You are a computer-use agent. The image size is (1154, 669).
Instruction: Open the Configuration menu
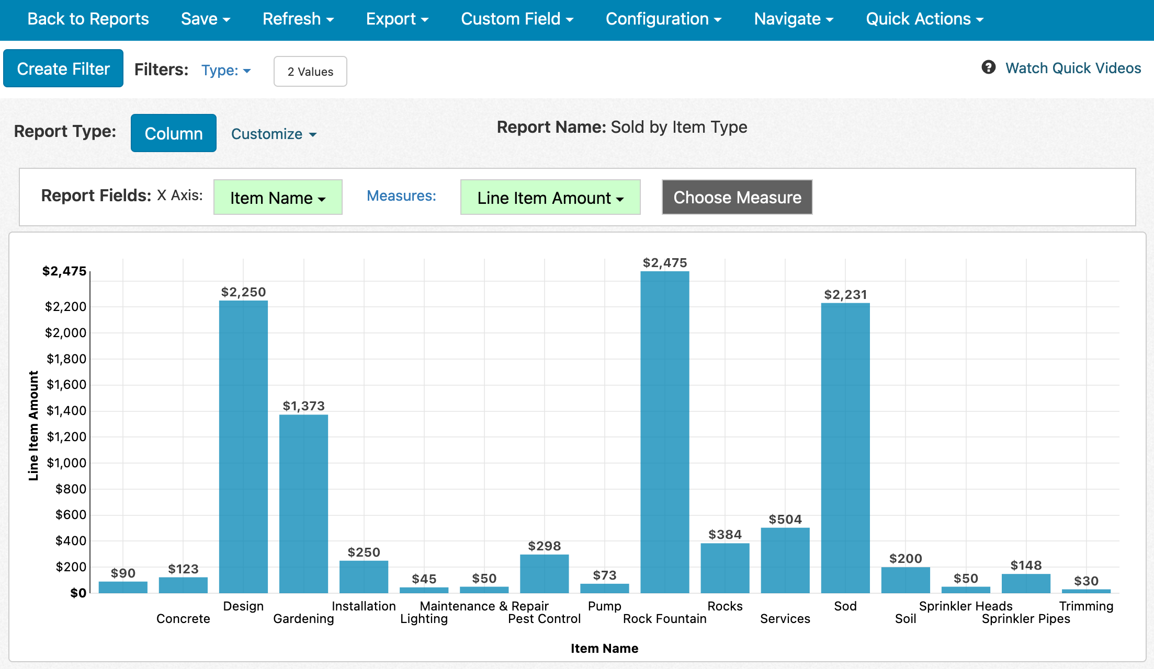coord(663,19)
